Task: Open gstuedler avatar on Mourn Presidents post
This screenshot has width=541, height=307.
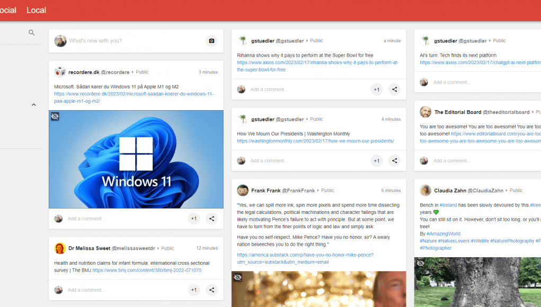Action: click(x=243, y=119)
